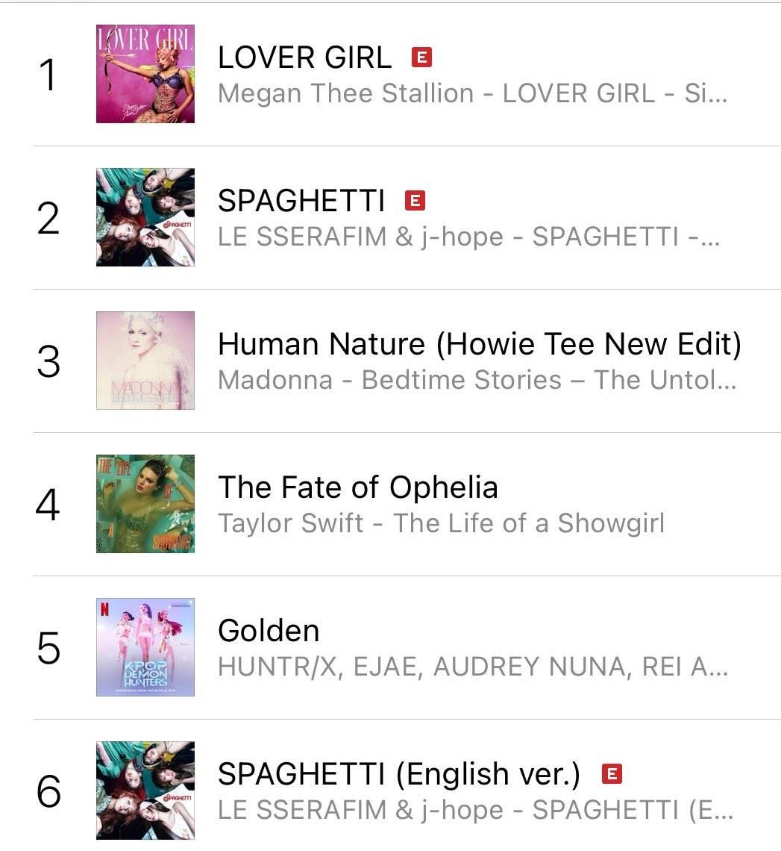The height and width of the screenshot is (851, 781).
Task: Open the LOVER GIRL album artwork
Action: (145, 74)
